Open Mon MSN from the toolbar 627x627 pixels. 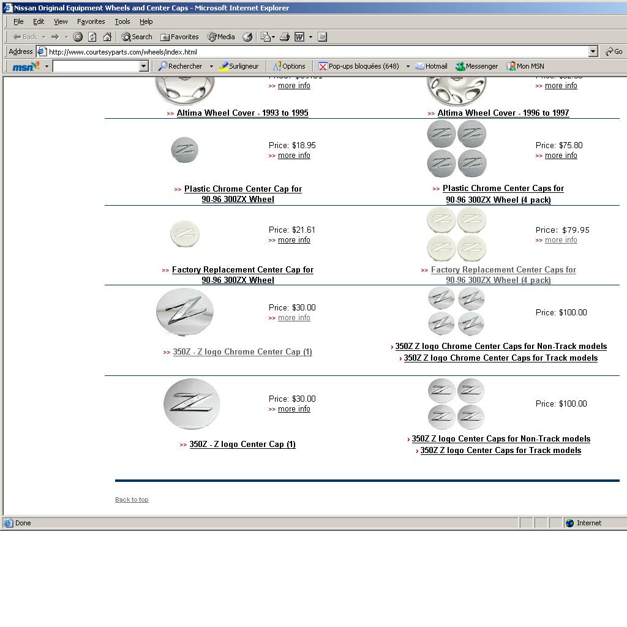coord(525,66)
